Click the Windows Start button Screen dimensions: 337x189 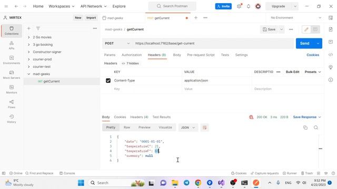(x=81, y=183)
